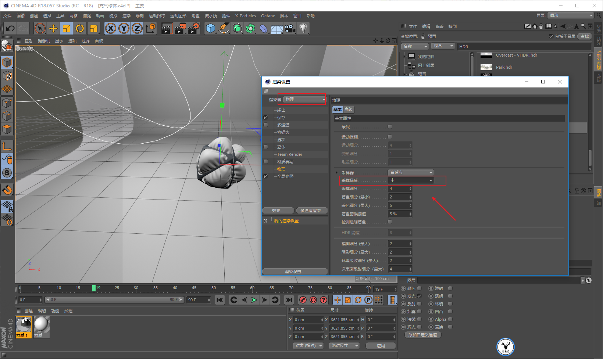This screenshot has height=359, width=603.
Task: Open the interface layout dropdown
Action: 571,15
